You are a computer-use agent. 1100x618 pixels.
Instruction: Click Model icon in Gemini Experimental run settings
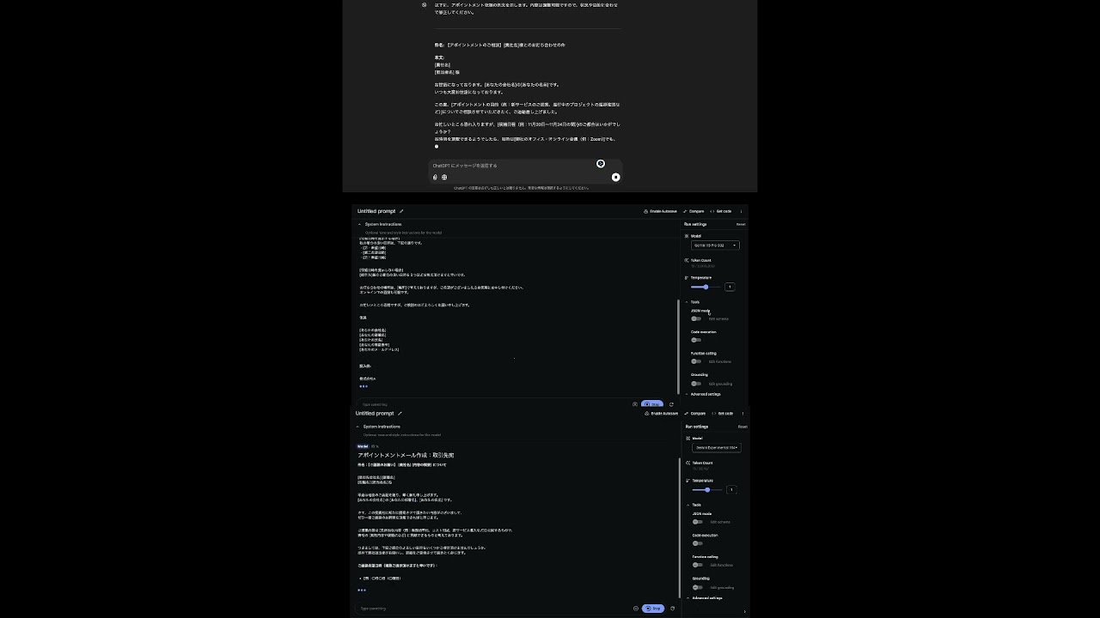[x=688, y=439]
